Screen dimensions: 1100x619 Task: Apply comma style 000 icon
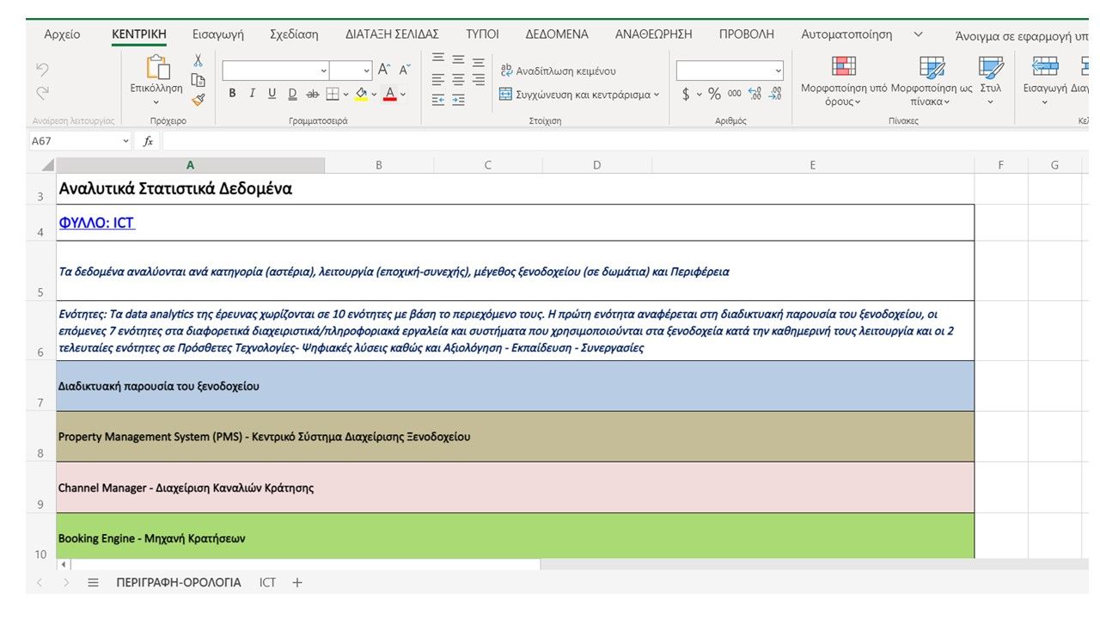735,94
